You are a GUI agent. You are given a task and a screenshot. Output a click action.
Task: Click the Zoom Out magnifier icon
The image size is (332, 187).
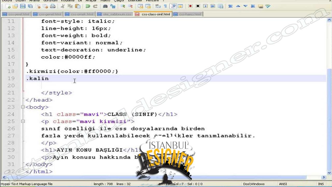(130, 6)
